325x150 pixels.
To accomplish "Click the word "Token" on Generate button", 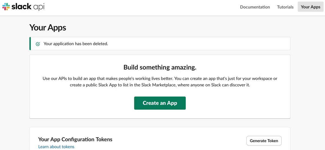I will (x=273, y=141).
